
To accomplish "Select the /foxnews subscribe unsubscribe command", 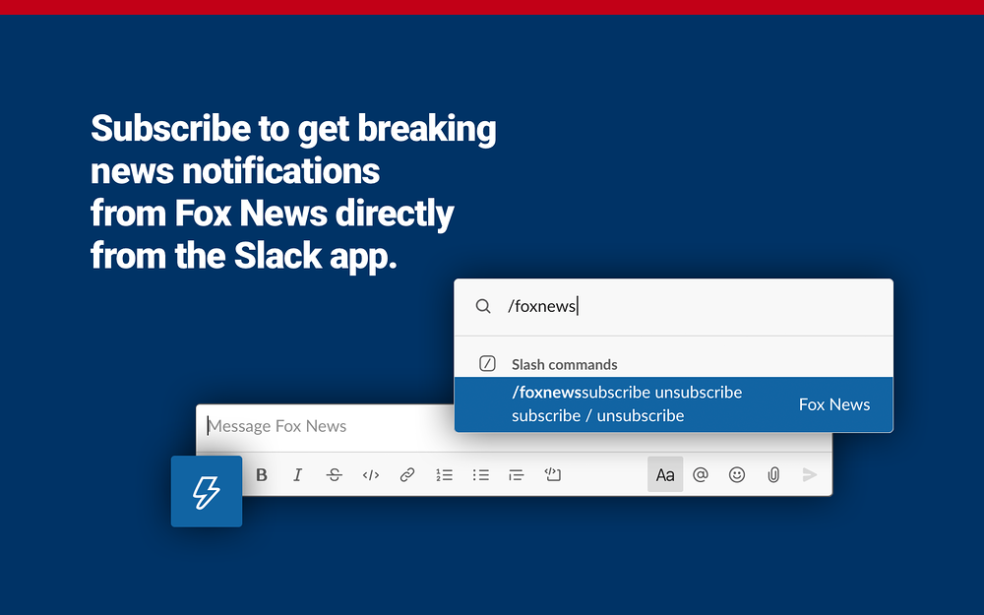I will (x=674, y=404).
